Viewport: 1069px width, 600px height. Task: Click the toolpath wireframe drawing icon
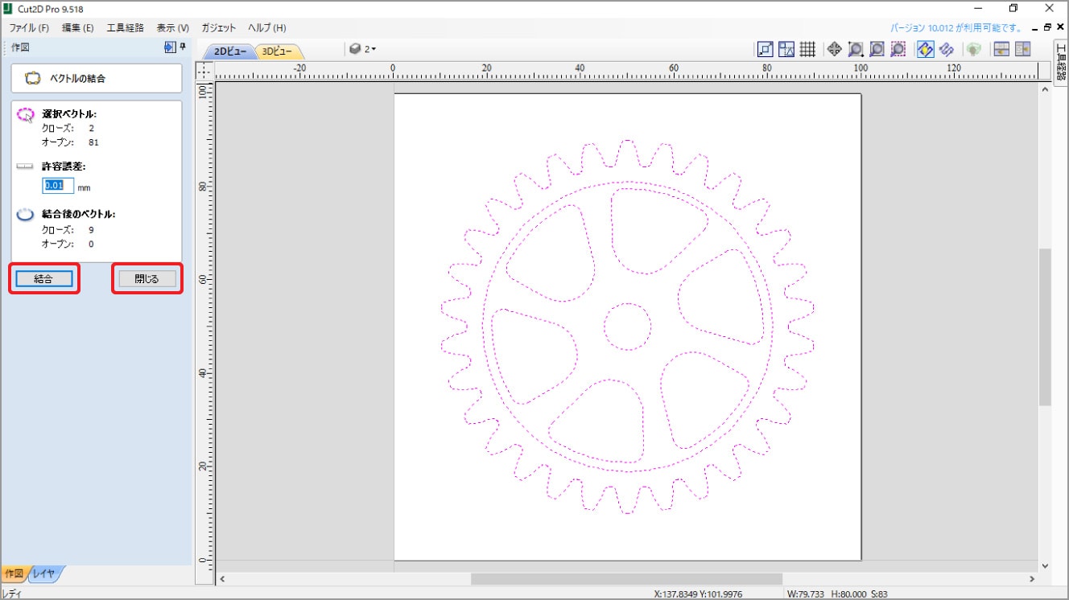tap(947, 49)
